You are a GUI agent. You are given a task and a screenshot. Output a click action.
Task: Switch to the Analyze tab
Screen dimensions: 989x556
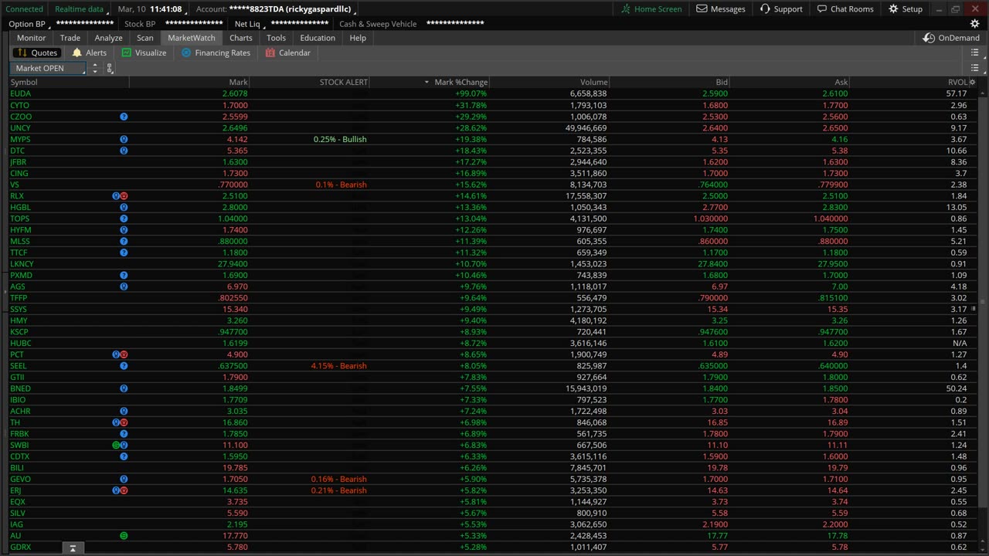pos(109,38)
